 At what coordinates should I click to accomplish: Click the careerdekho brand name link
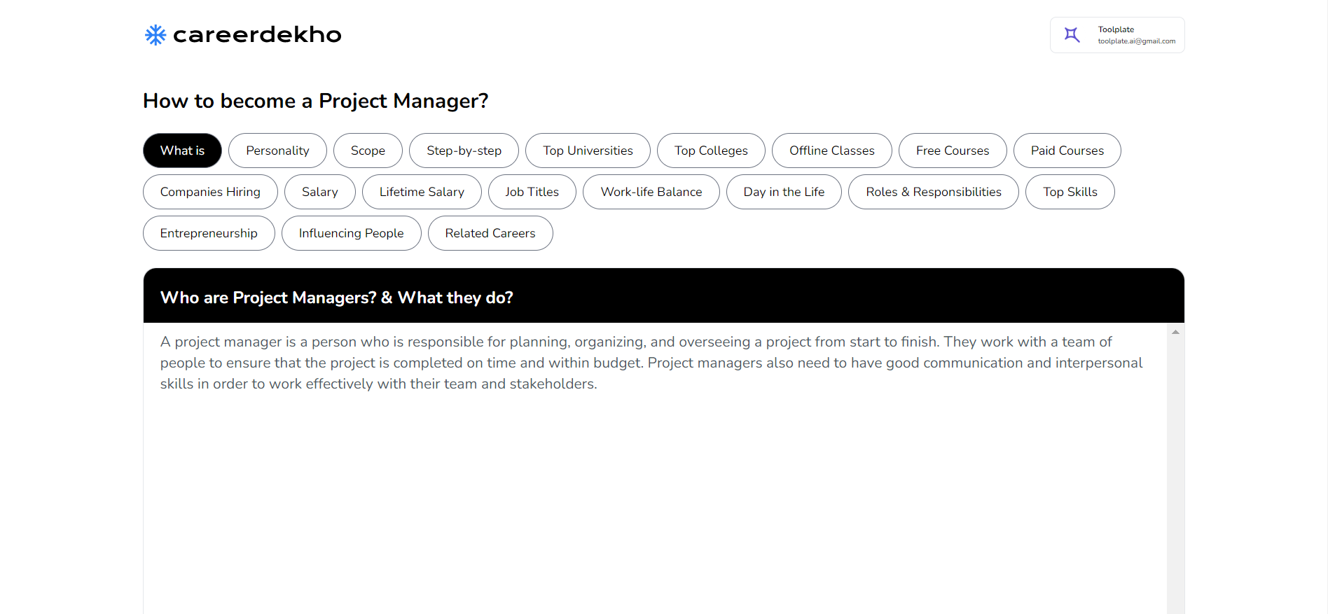tap(257, 34)
